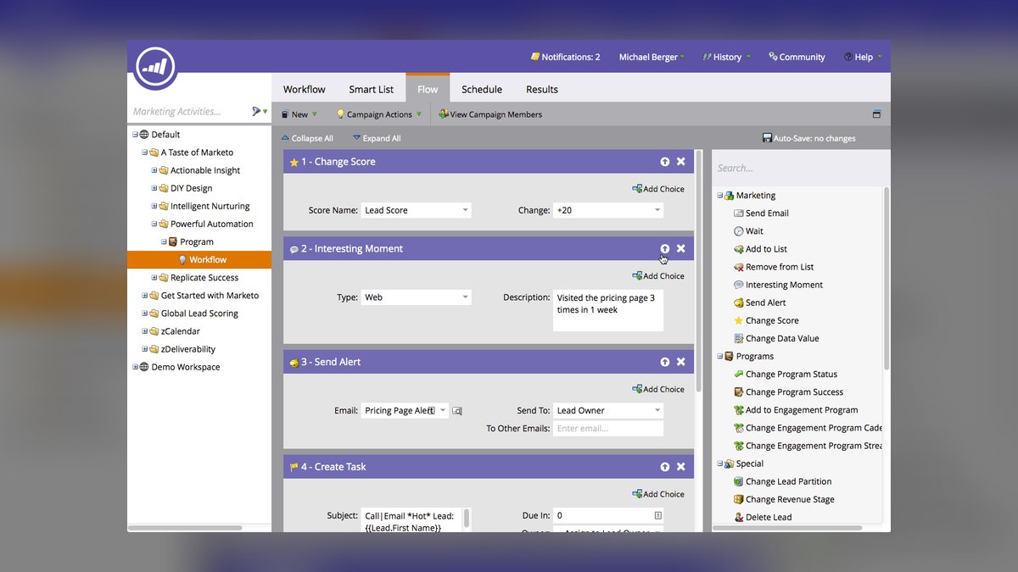Image resolution: width=1018 pixels, height=572 pixels.
Task: Delete the Create Task step
Action: [680, 467]
